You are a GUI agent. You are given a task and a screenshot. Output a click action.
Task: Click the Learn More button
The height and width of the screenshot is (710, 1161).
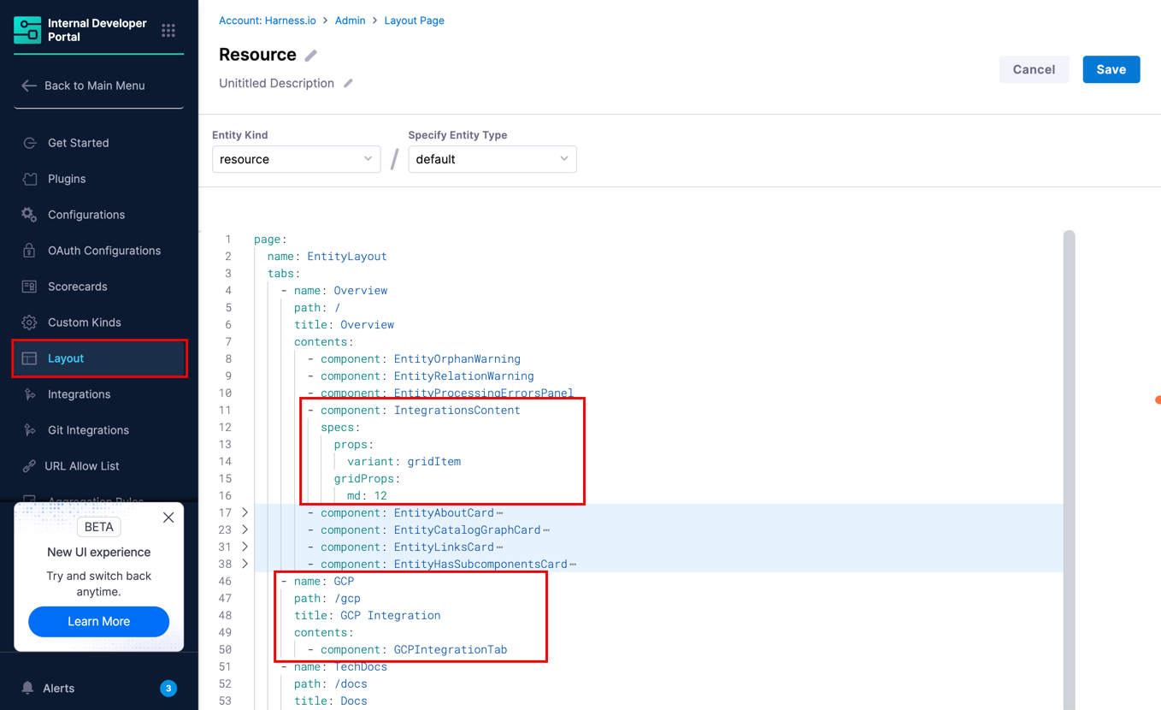pyautogui.click(x=98, y=621)
